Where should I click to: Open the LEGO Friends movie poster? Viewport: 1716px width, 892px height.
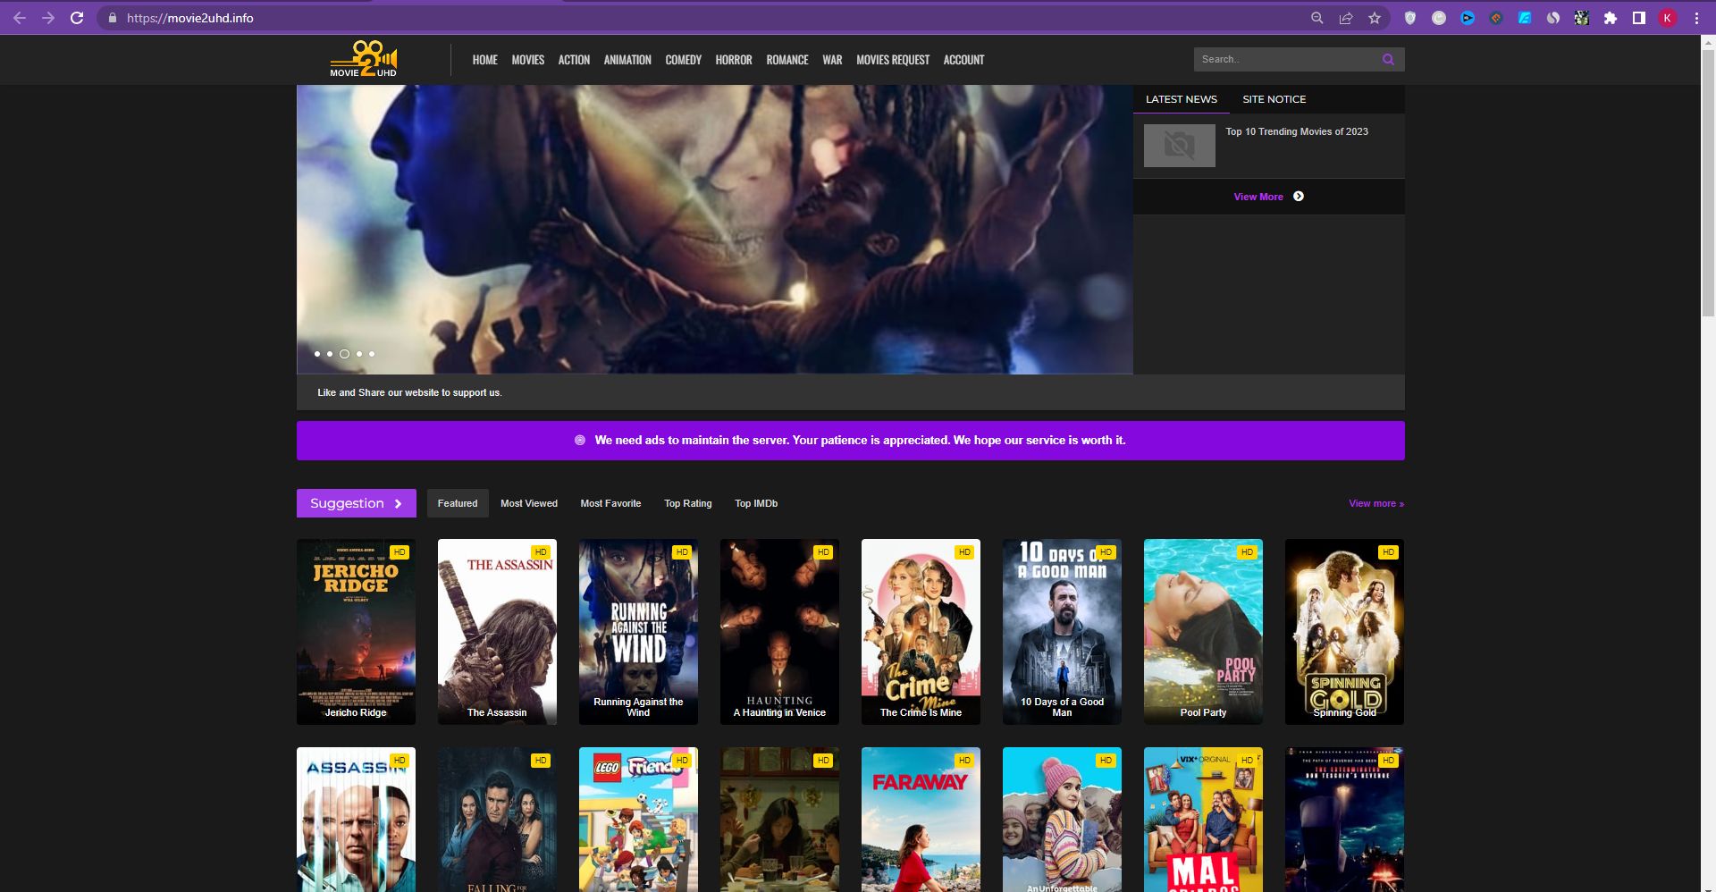pyautogui.click(x=638, y=820)
